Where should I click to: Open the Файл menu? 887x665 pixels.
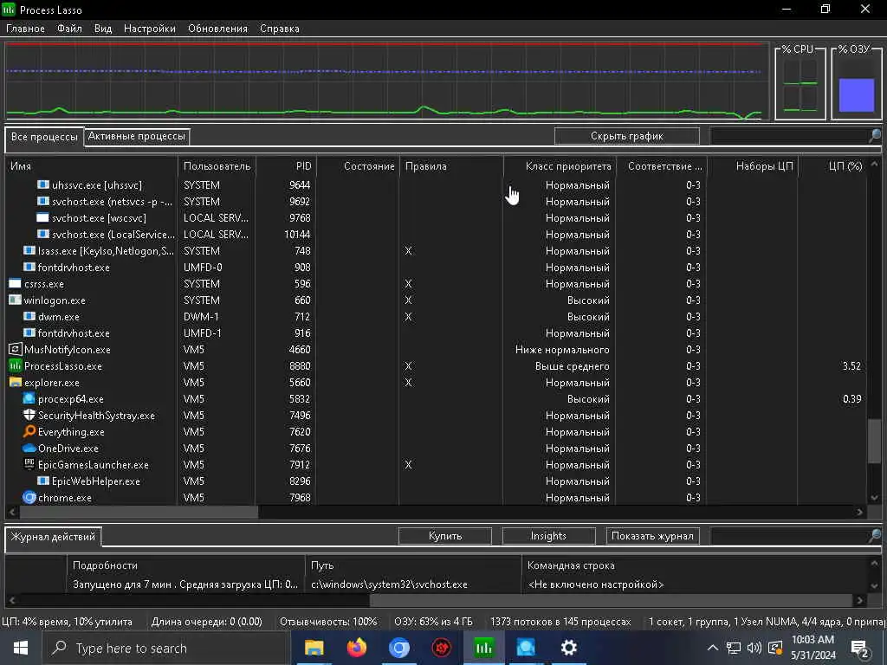pos(69,29)
